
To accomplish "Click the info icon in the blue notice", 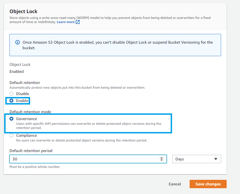I will pyautogui.click(x=18, y=42).
